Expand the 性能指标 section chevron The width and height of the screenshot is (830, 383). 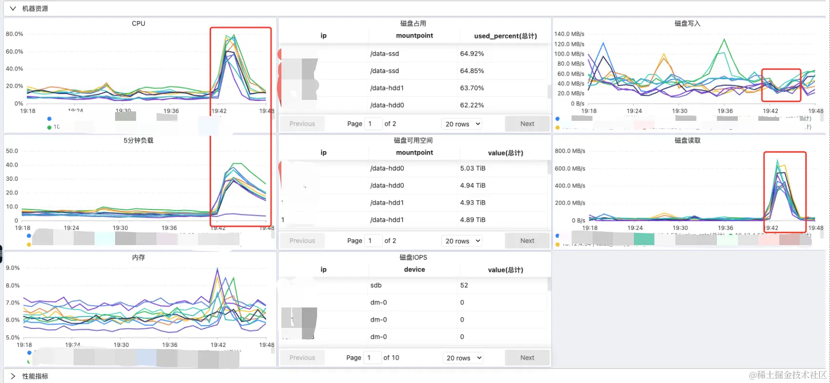click(13, 376)
